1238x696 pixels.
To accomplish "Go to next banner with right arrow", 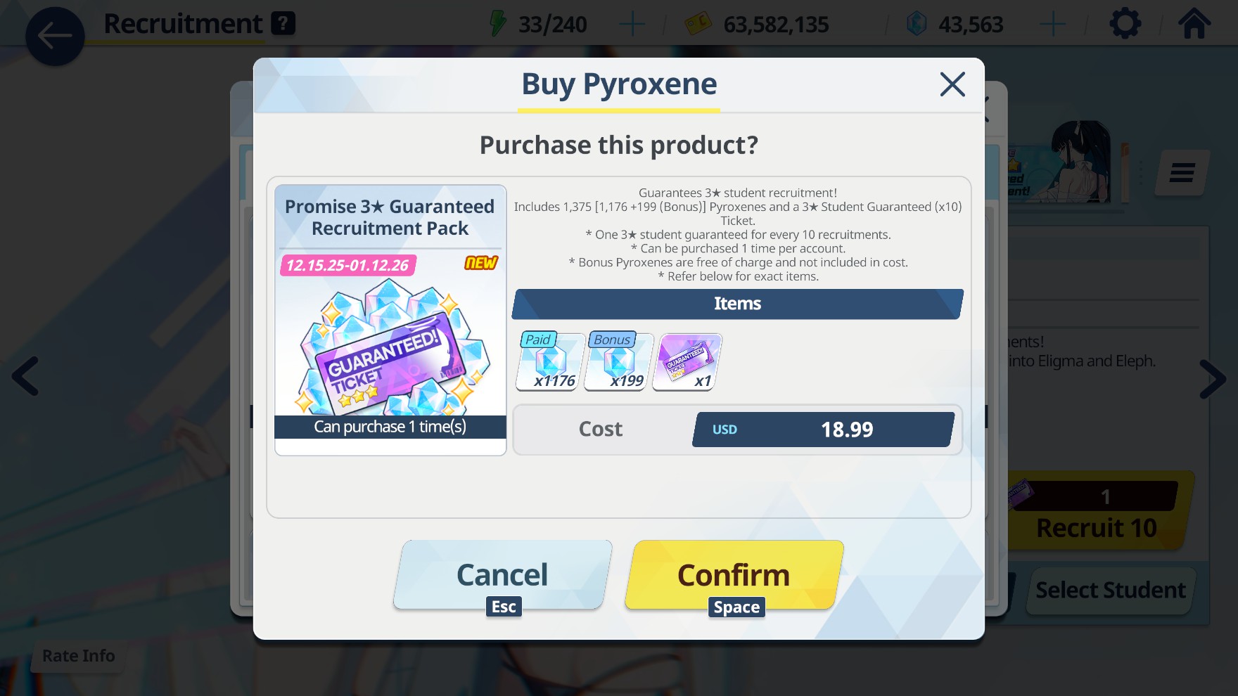I will 1213,379.
